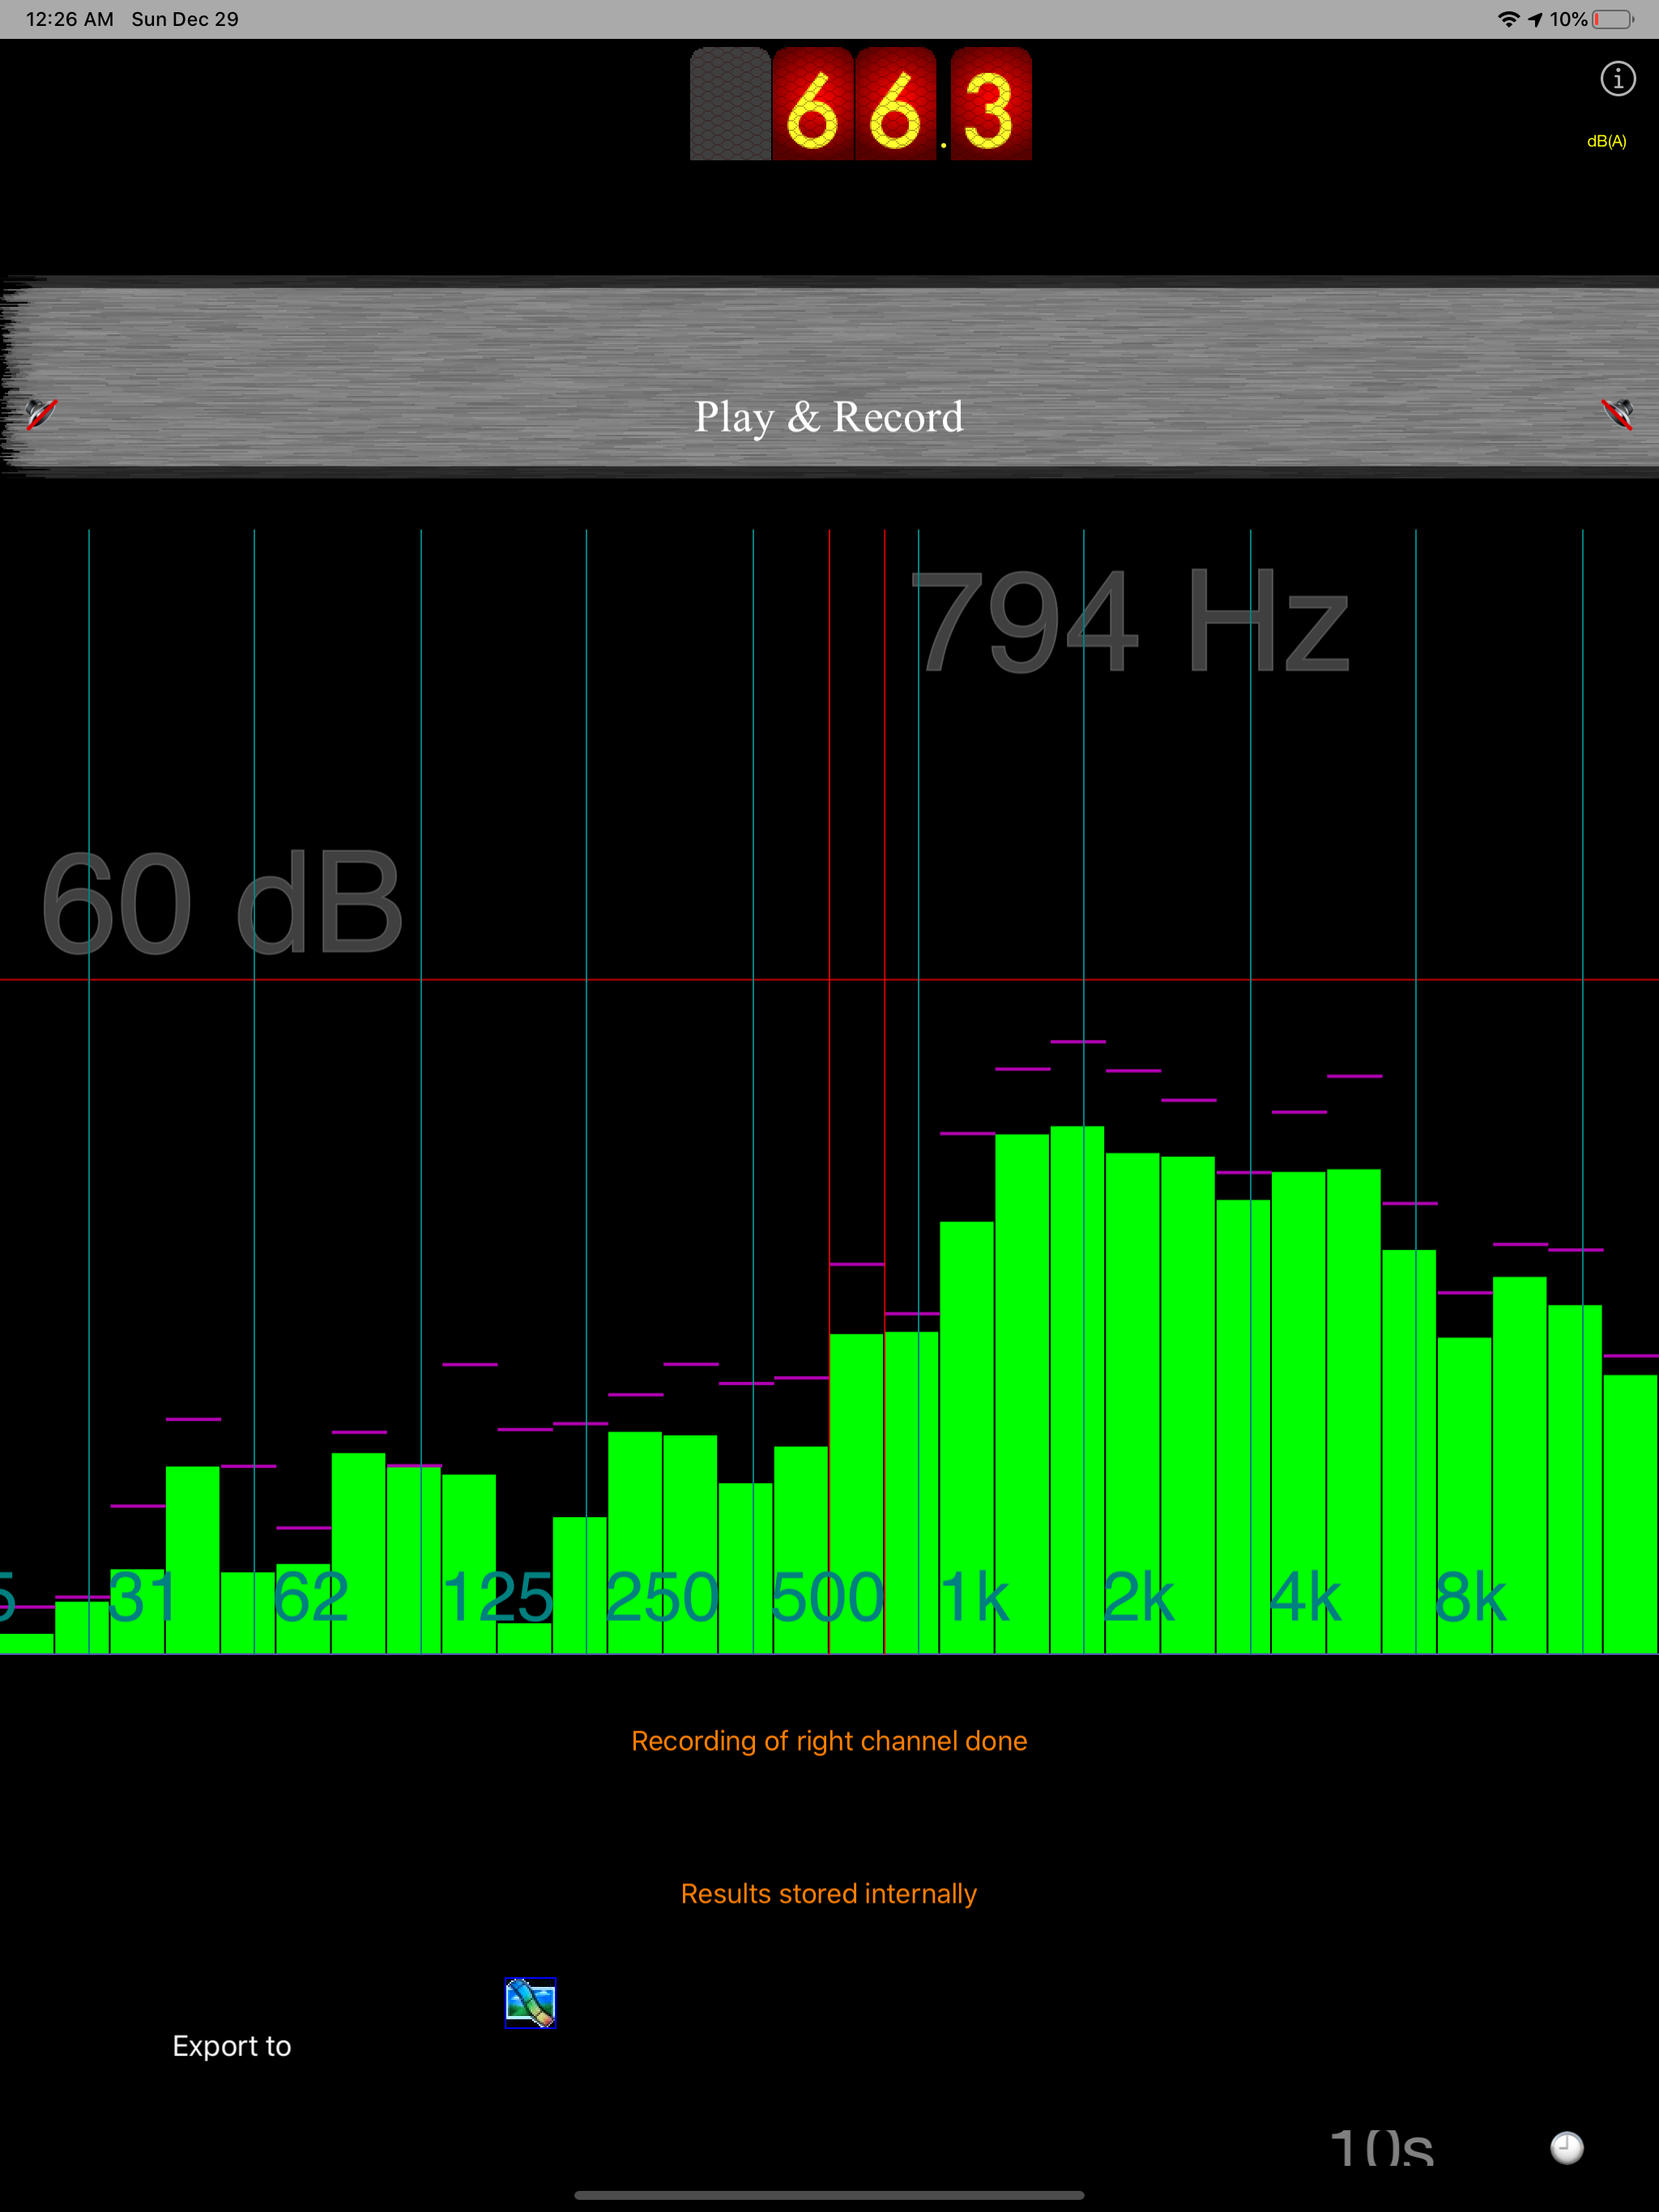
Task: Toggle the dB(A) weighting label
Action: pyautogui.click(x=1606, y=141)
